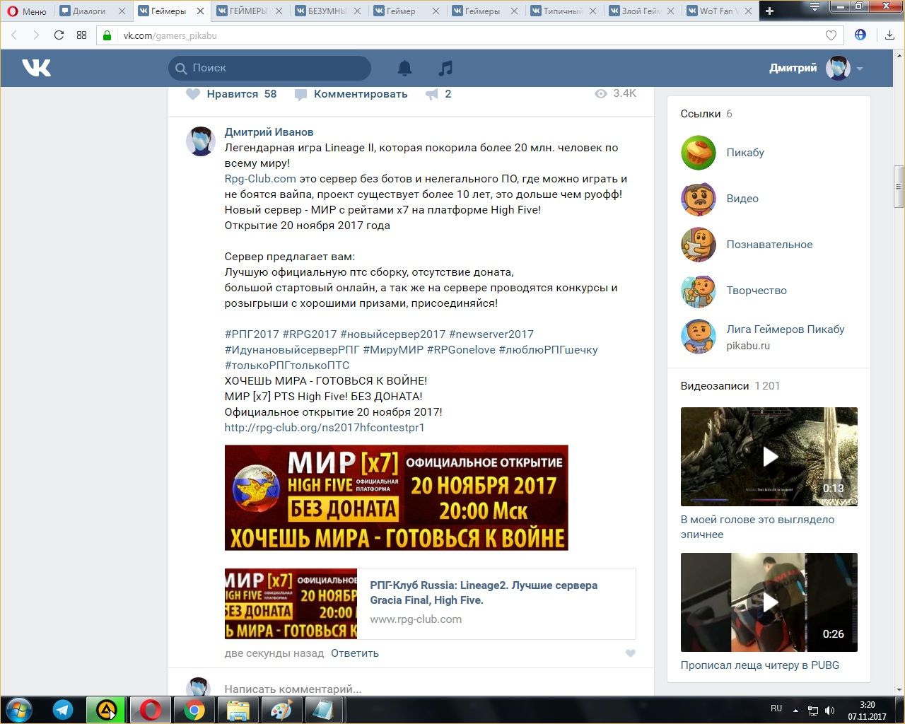Image resolution: width=905 pixels, height=724 pixels.
Task: Share the post via megaphone icon
Action: (432, 94)
